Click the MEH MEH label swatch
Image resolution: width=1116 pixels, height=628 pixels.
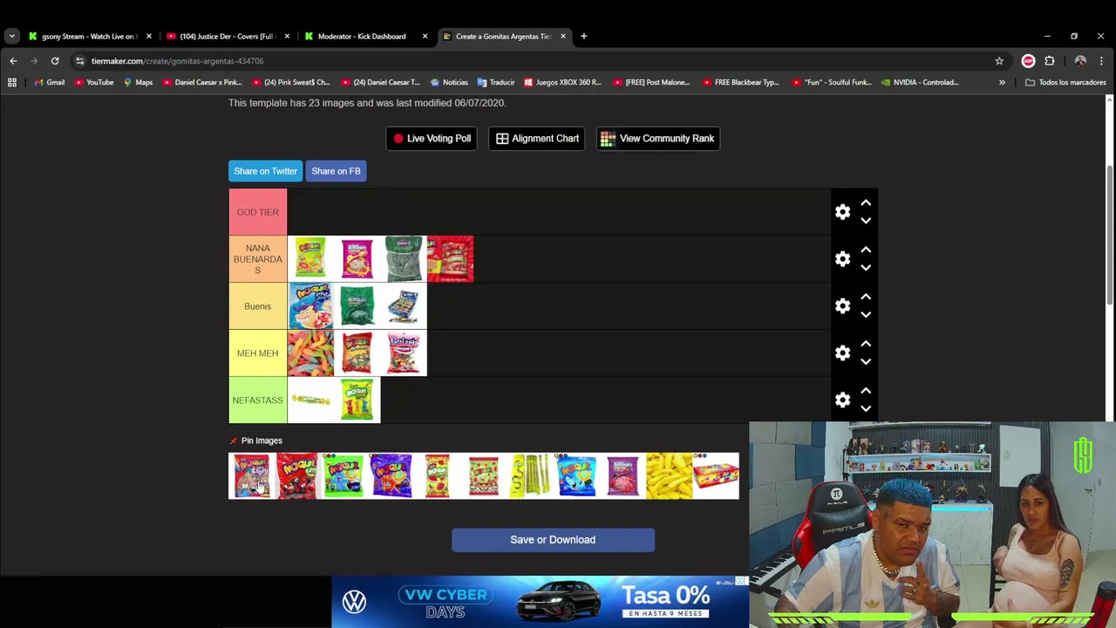[258, 353]
